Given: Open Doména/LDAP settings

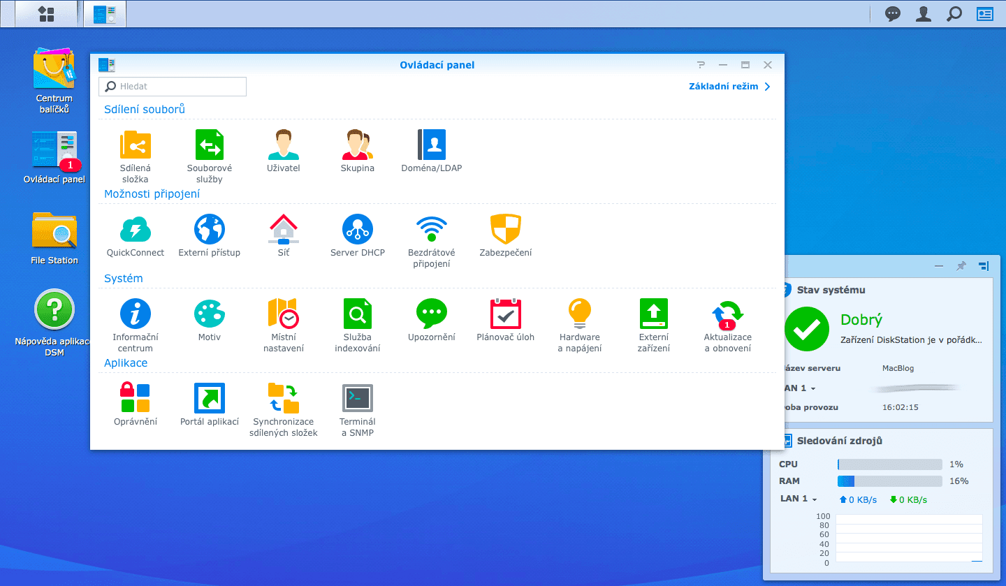Looking at the screenshot, I should coord(432,151).
